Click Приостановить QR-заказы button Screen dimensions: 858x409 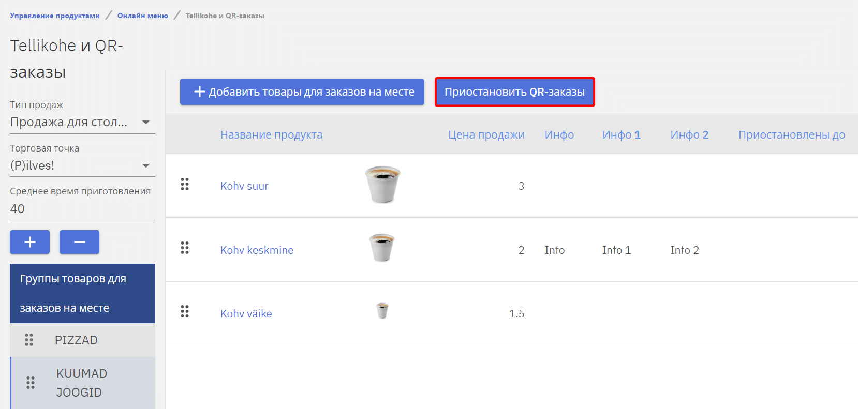(x=514, y=92)
